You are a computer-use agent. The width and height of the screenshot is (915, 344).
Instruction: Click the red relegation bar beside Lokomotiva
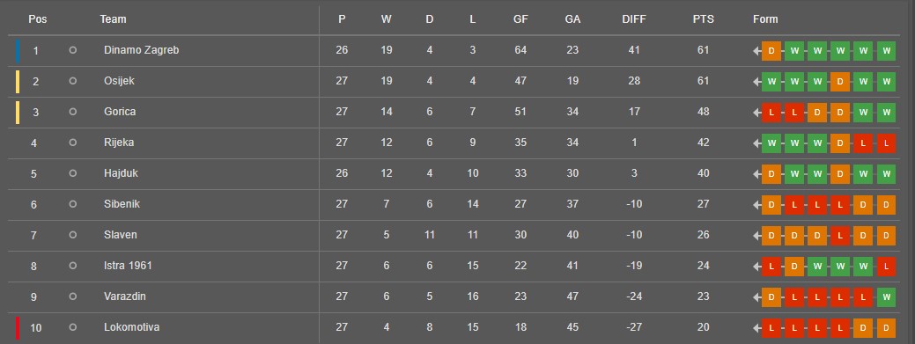(18, 327)
